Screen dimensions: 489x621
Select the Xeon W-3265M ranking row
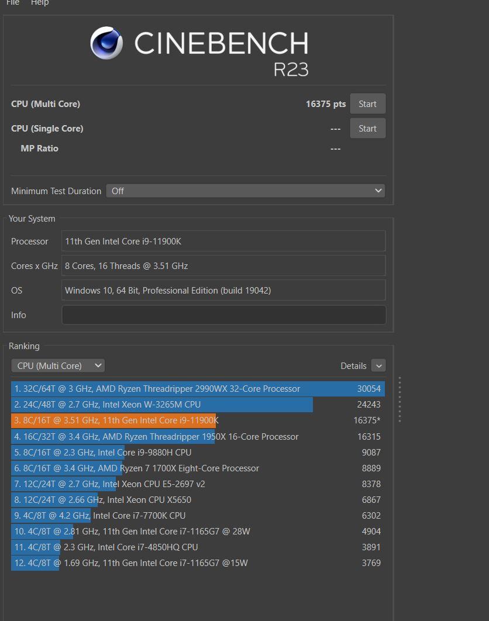[x=198, y=405]
